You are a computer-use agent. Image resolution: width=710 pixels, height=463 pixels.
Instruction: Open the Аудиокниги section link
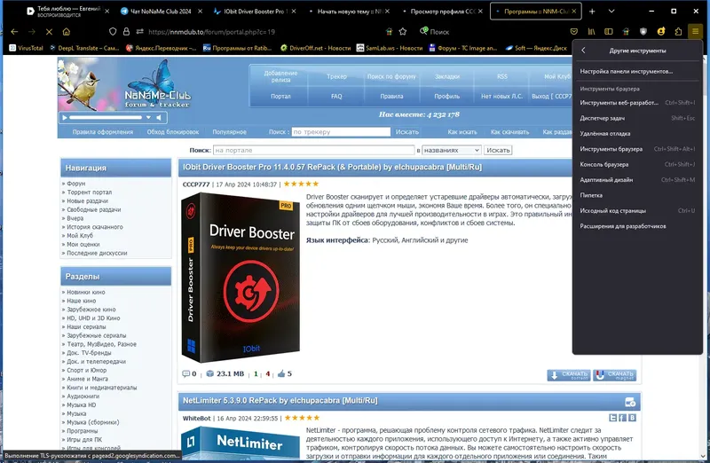(x=83, y=396)
